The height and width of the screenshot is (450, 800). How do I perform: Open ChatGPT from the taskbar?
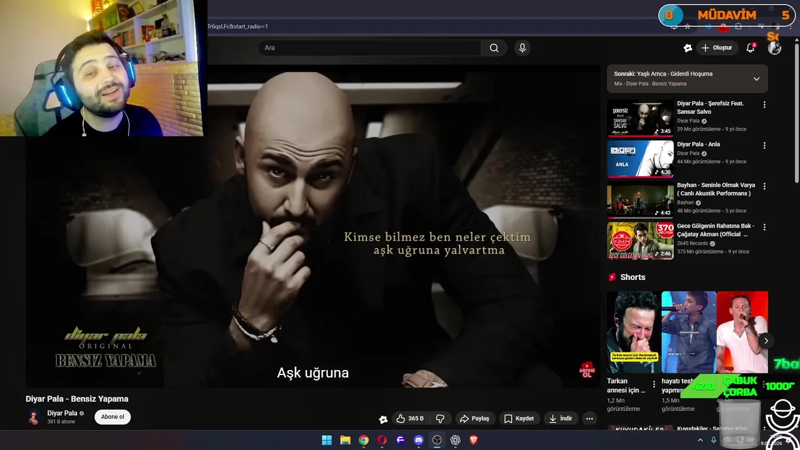click(x=456, y=440)
